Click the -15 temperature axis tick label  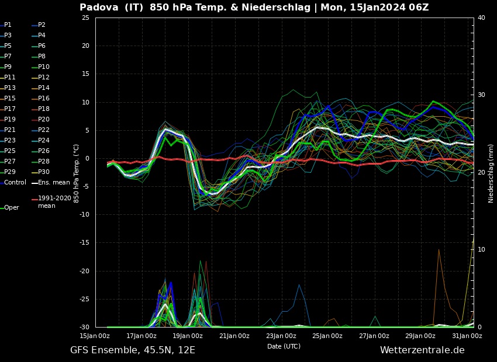84,243
